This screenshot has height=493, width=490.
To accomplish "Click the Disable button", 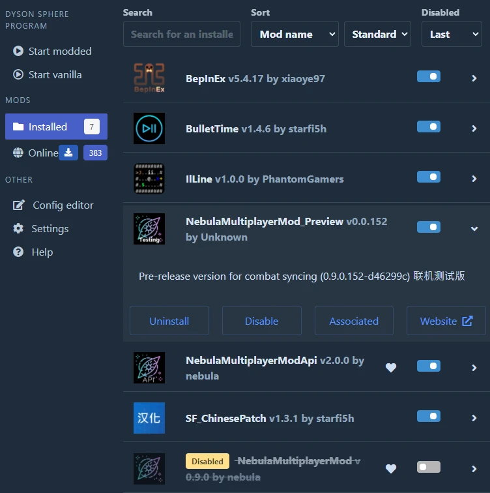I will [x=262, y=321].
